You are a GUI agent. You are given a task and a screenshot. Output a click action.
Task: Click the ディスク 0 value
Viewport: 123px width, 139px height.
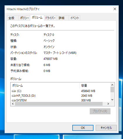pos(49,35)
